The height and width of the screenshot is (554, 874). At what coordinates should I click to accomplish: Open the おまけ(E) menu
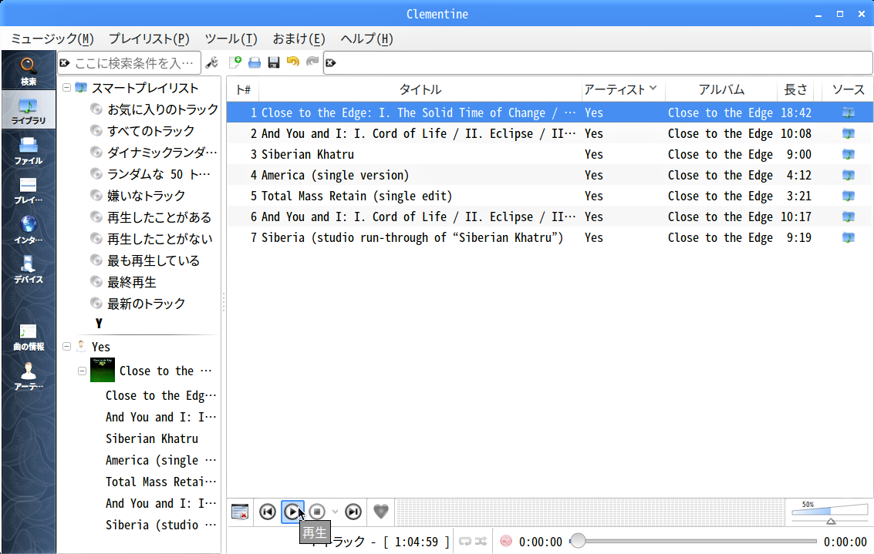299,39
